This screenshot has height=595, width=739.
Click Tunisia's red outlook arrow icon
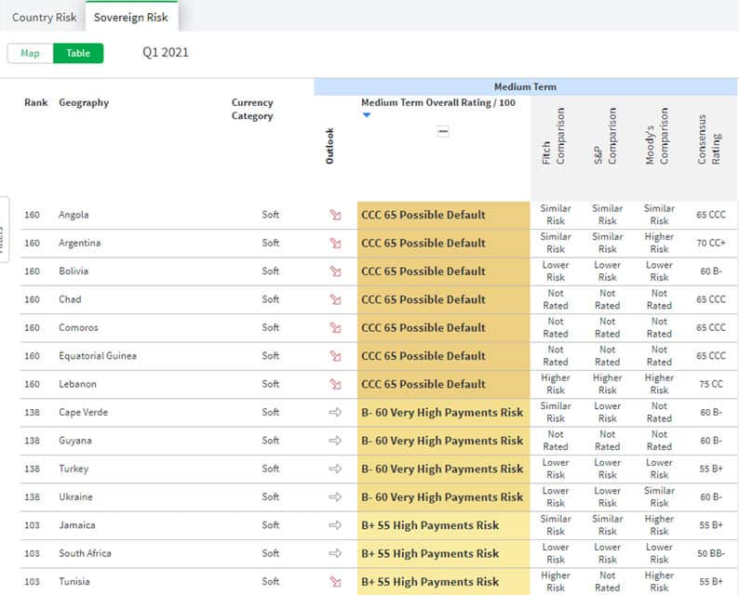335,582
